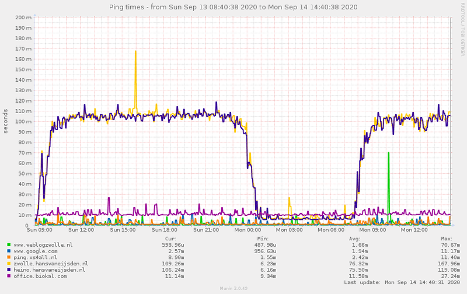The image size is (467, 294).
Task: Click the Mon 00:00 x-axis label
Action: [248, 230]
